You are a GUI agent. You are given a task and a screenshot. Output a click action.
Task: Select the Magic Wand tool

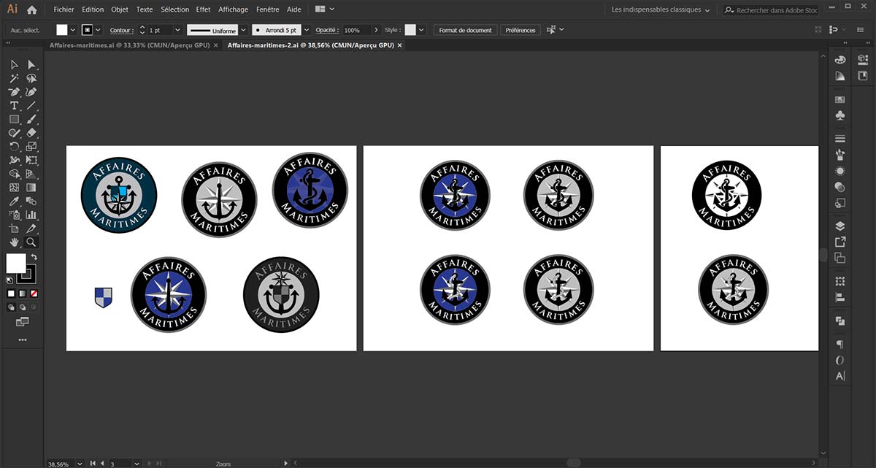pyautogui.click(x=14, y=78)
